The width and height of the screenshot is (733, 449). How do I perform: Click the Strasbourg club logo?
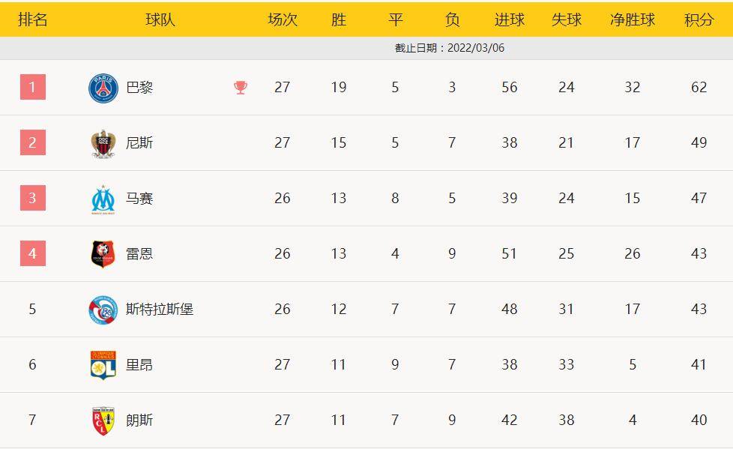(103, 309)
